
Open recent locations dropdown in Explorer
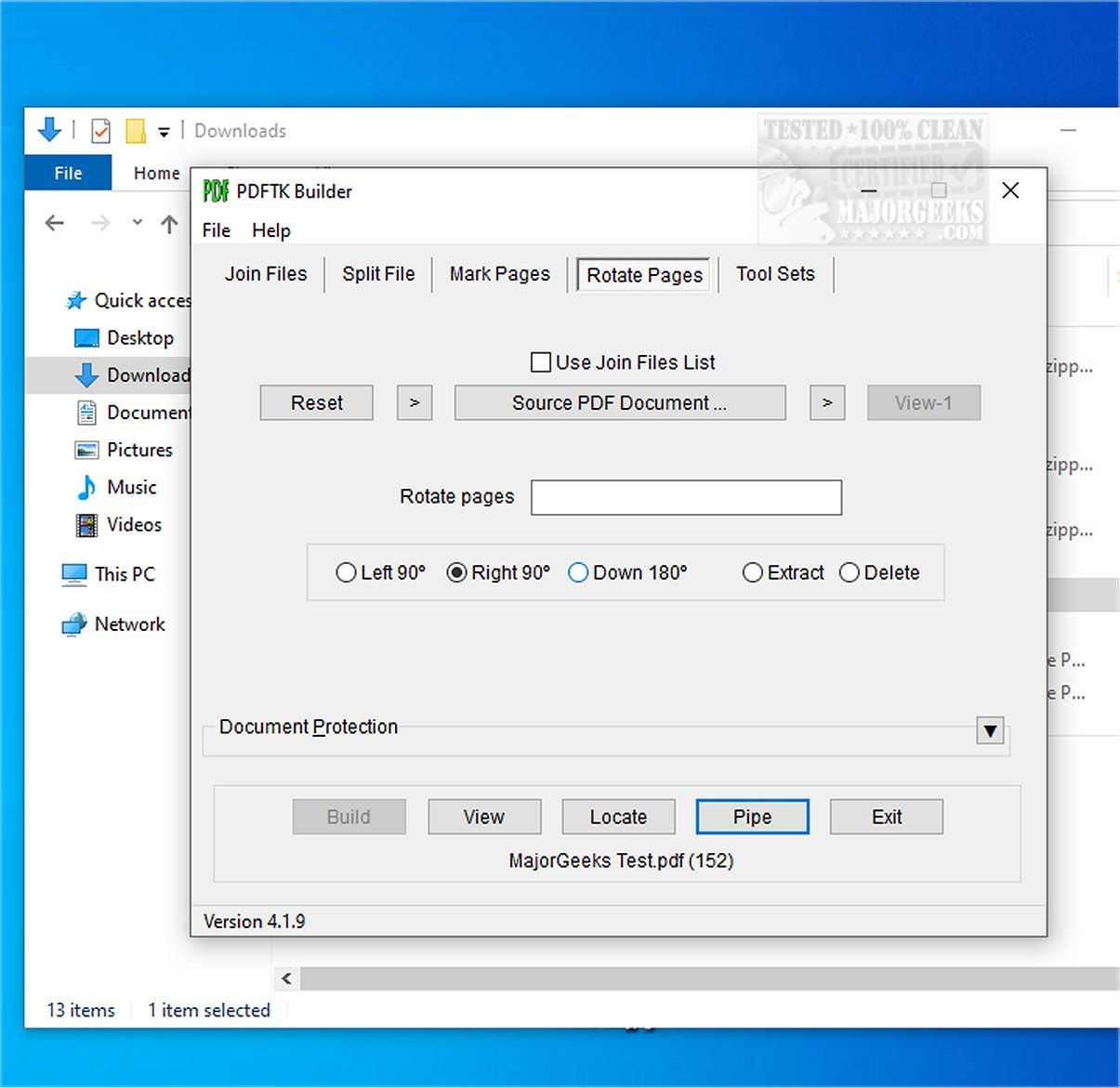coord(138,222)
